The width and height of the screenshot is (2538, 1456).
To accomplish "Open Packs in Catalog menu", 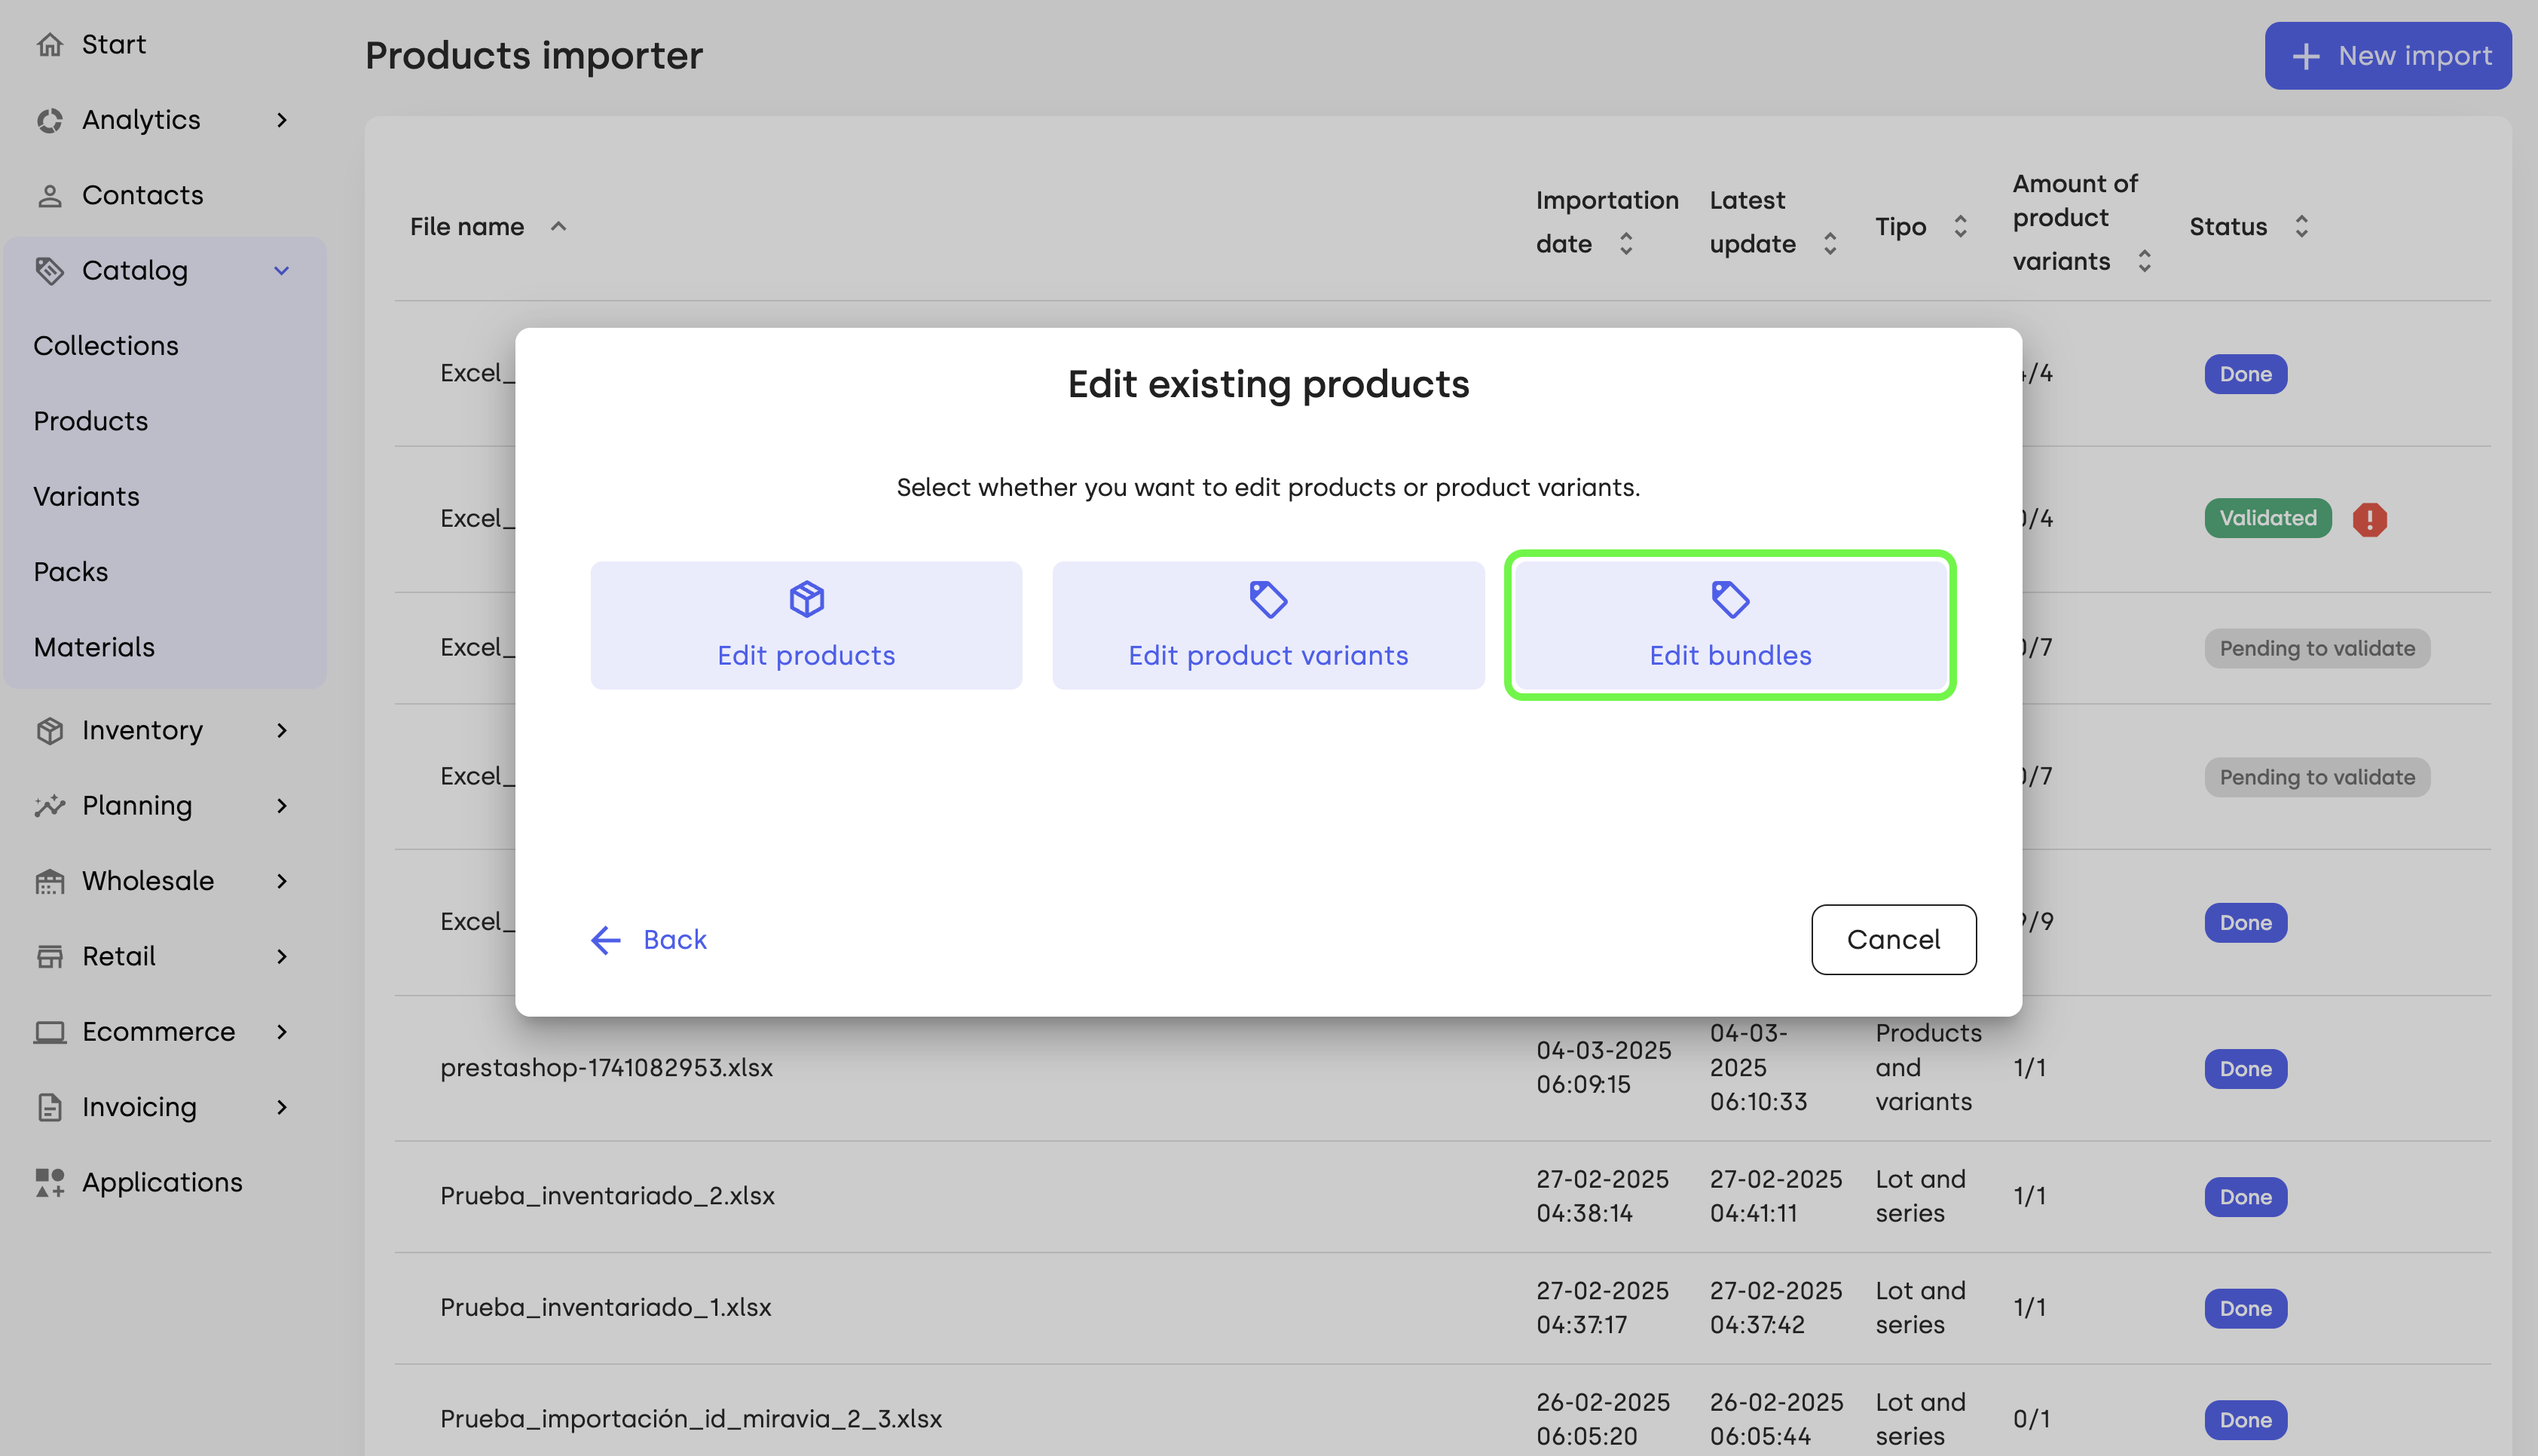I will click(71, 572).
